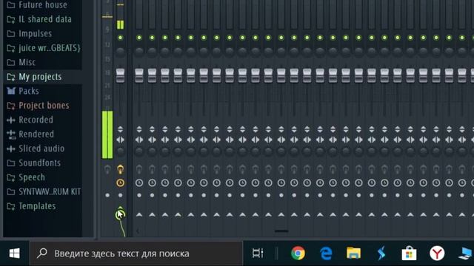Open the blue lightning app on taskbar
The image size is (474, 266).
(x=381, y=253)
